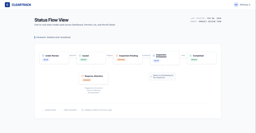Click the ClearTrack logo icon
This screenshot has width=256, height=133.
(x=7, y=4)
